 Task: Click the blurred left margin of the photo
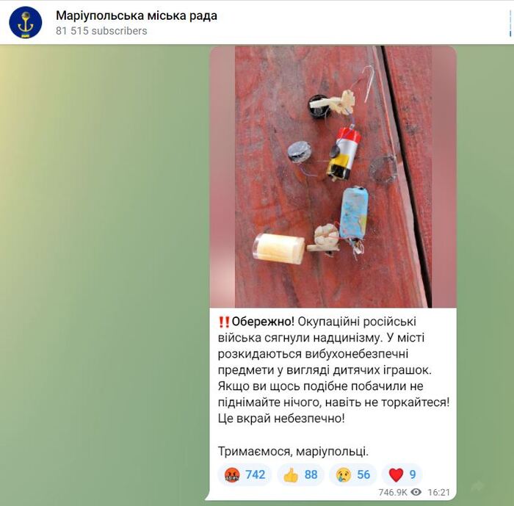(x=222, y=176)
